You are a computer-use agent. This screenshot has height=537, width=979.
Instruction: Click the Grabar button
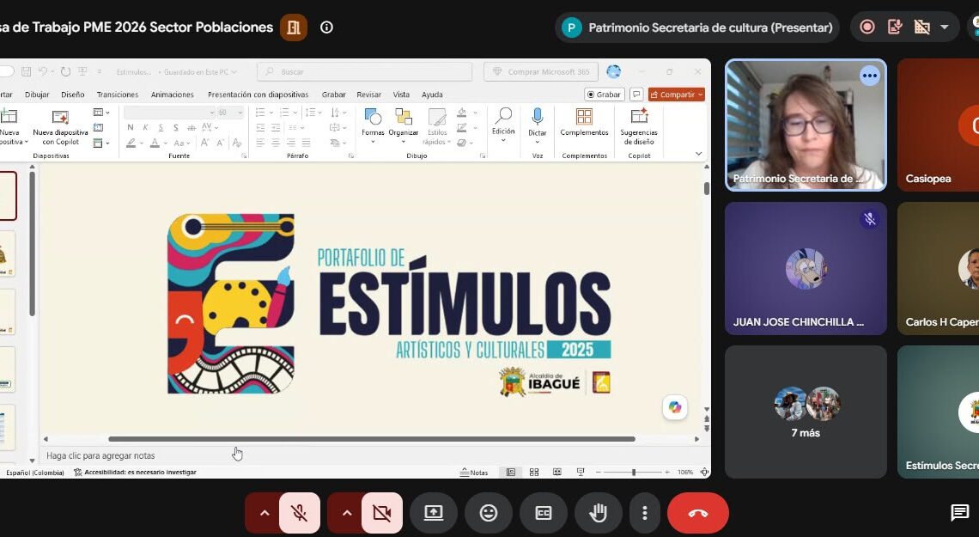coord(604,95)
